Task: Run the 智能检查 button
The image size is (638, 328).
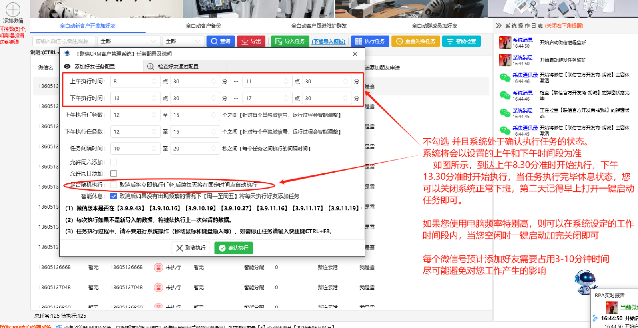Action: pos(461,41)
